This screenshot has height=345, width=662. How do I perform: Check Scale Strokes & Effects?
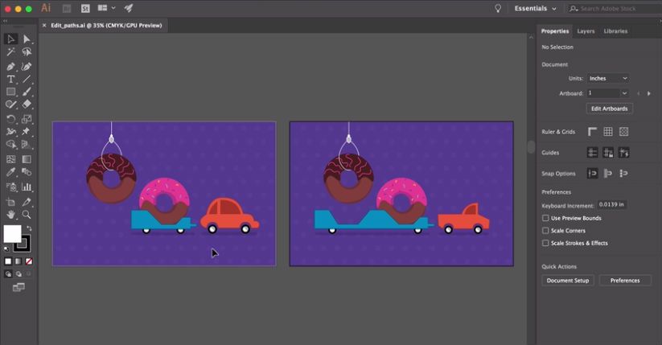click(545, 243)
